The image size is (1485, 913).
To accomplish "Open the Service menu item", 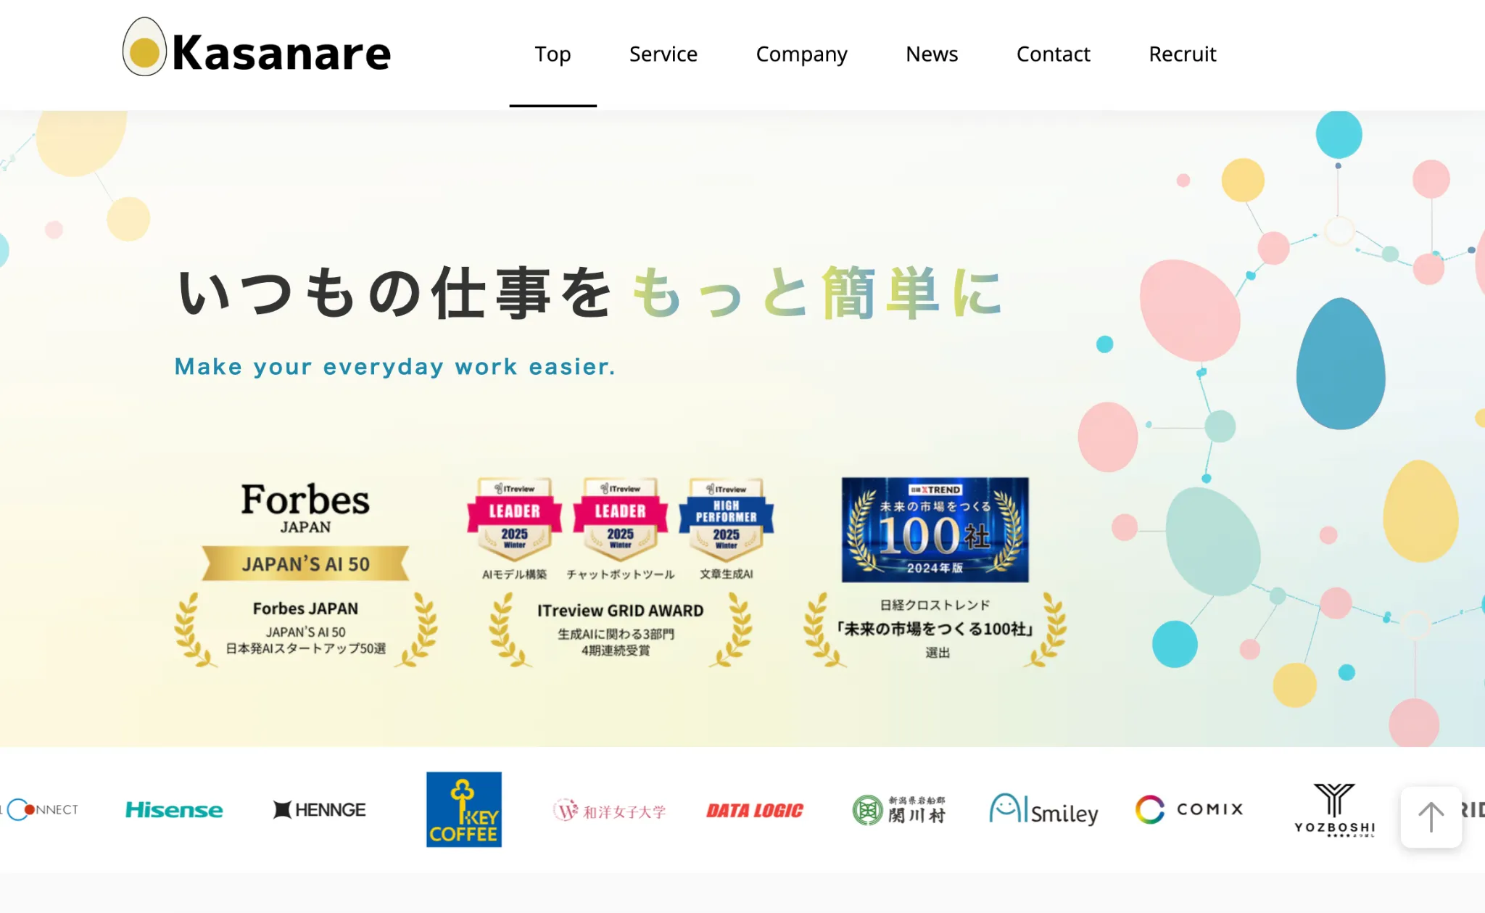I will point(663,54).
